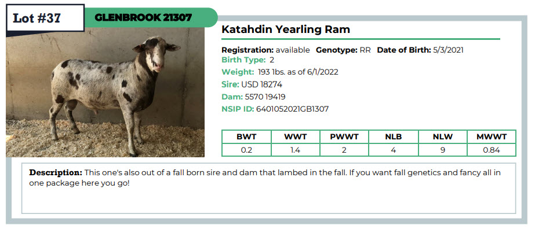Select the Registration: available text

click(265, 50)
